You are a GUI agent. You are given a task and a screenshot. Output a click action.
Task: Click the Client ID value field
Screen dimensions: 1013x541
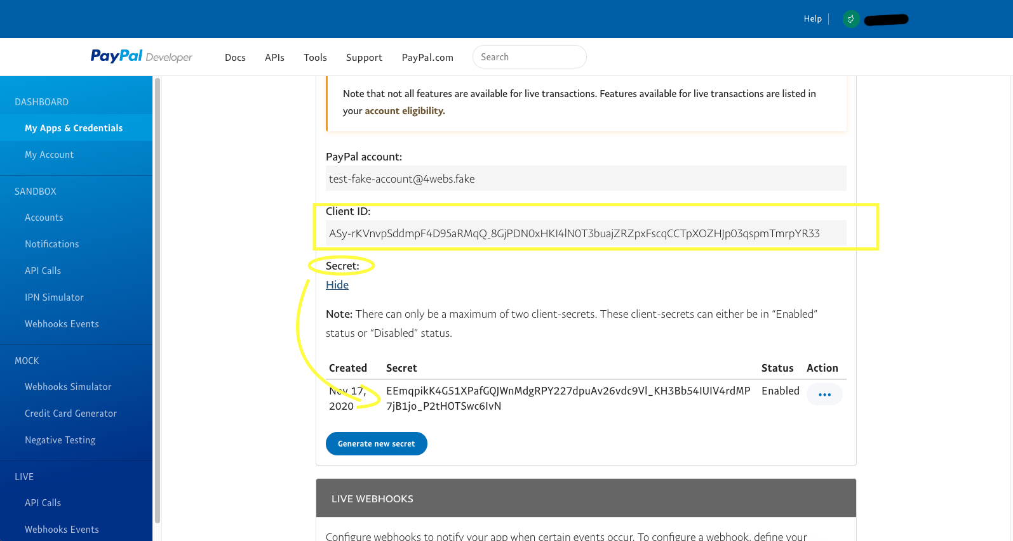[x=586, y=233]
